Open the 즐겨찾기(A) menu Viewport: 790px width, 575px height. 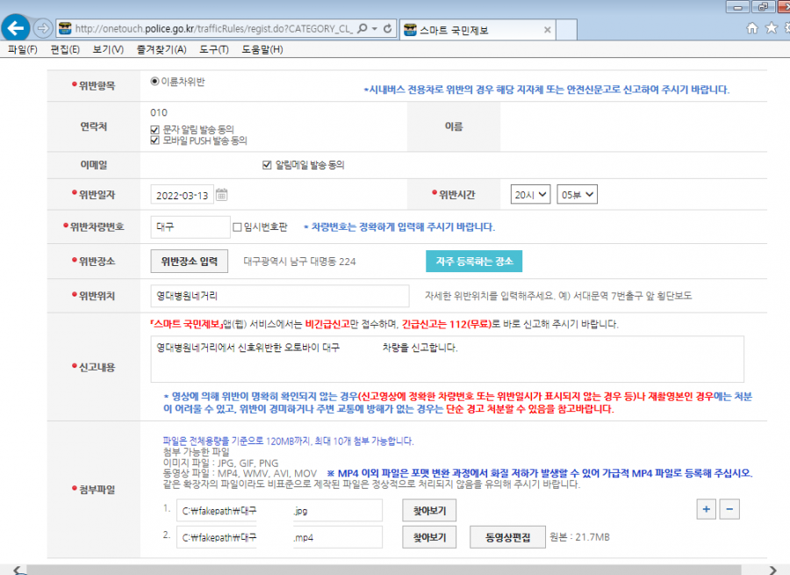click(x=162, y=49)
